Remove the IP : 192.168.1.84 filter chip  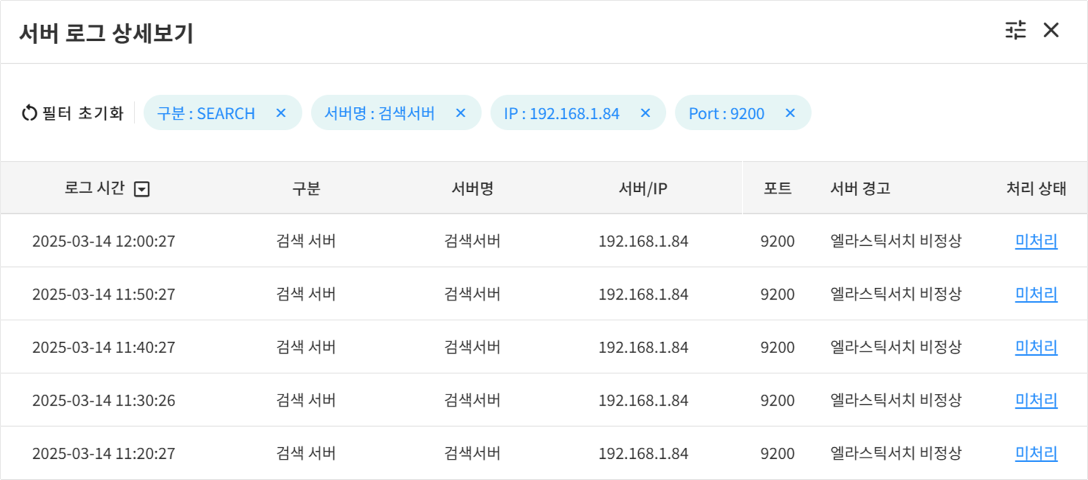[x=645, y=113]
